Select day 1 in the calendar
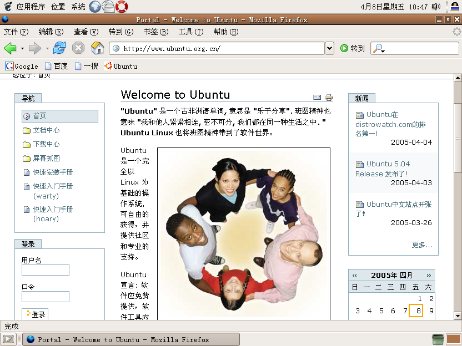The height and width of the screenshot is (346, 462). pos(420,299)
